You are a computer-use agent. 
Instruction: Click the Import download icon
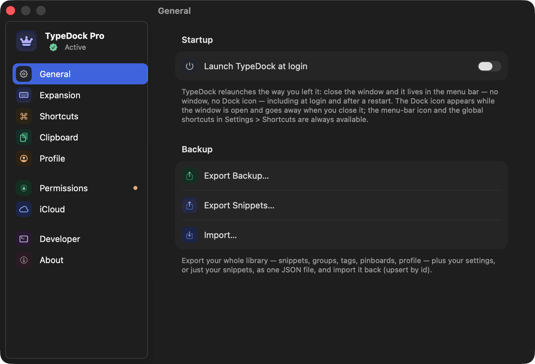(x=190, y=235)
